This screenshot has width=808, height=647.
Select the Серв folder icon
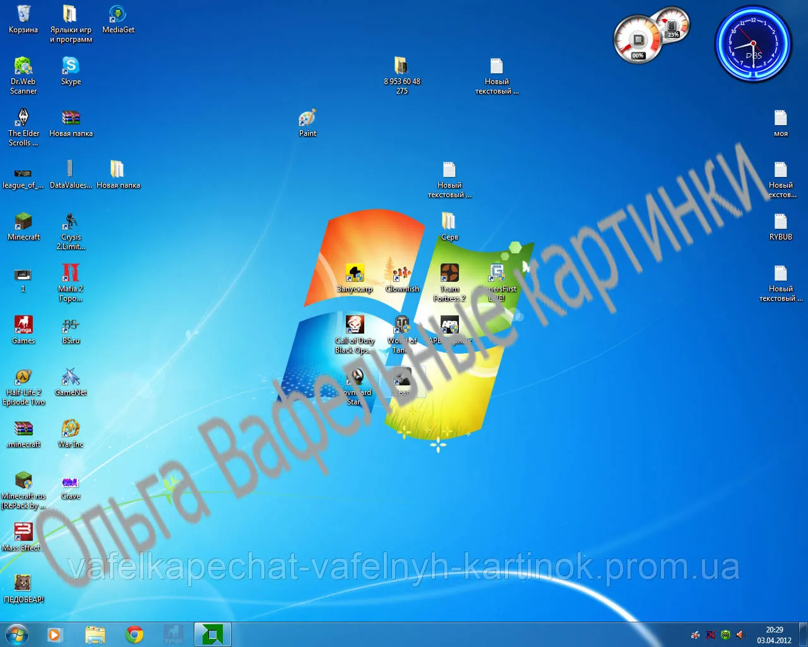[x=449, y=226]
